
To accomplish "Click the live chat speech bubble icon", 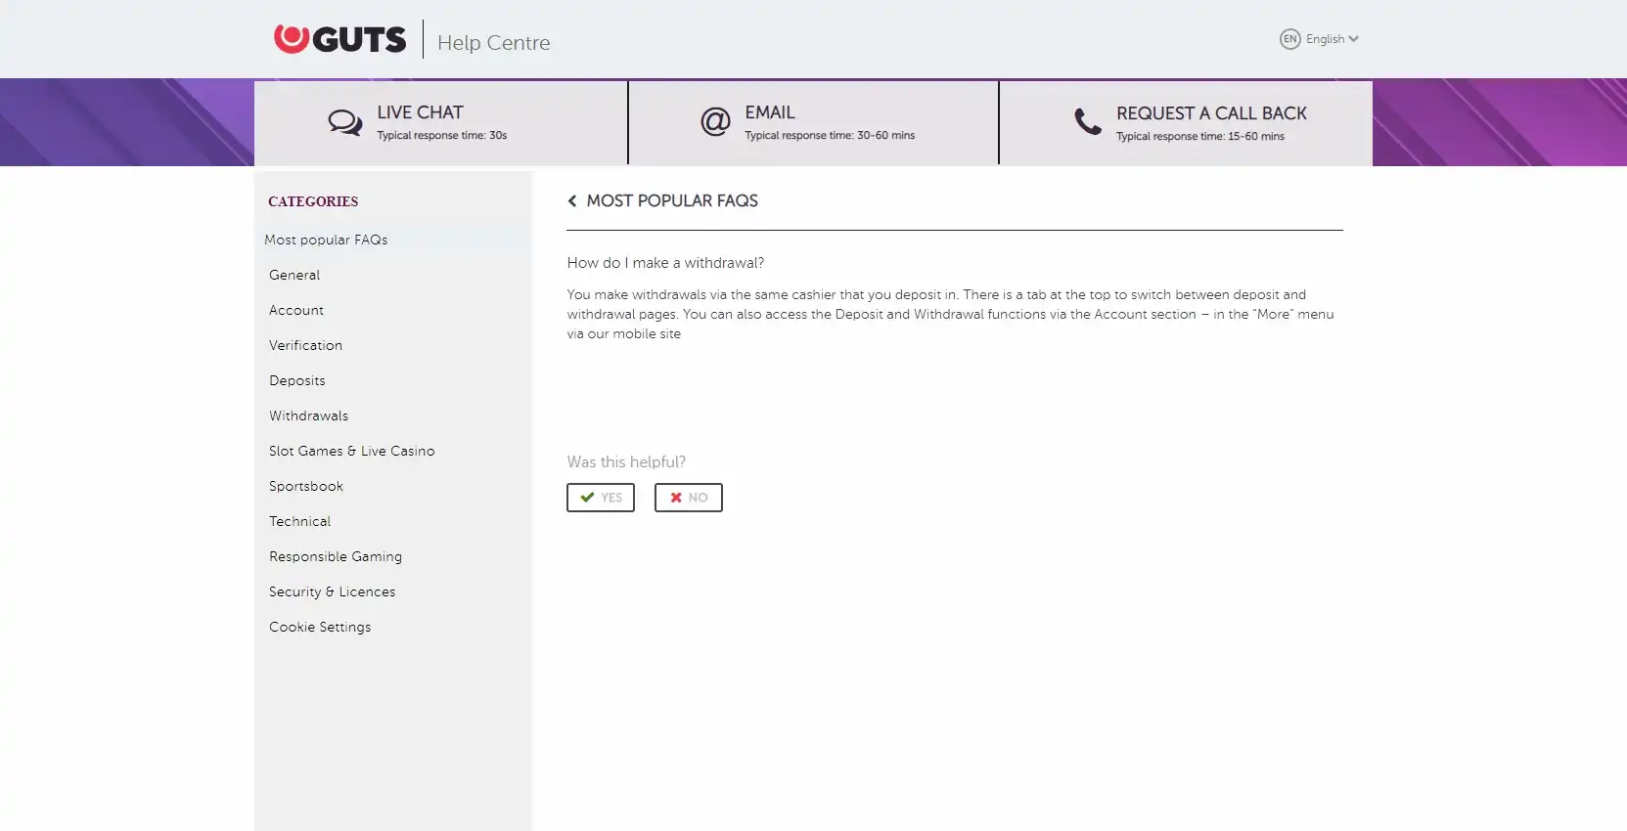I will [344, 122].
